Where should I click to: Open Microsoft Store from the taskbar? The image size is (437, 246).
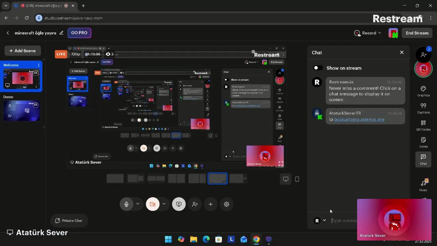tap(218, 239)
